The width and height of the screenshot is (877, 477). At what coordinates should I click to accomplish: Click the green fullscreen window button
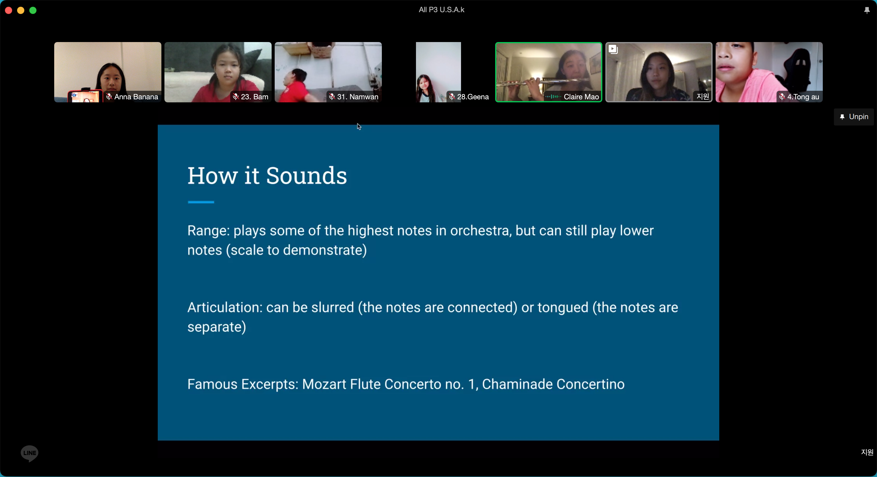click(x=33, y=11)
